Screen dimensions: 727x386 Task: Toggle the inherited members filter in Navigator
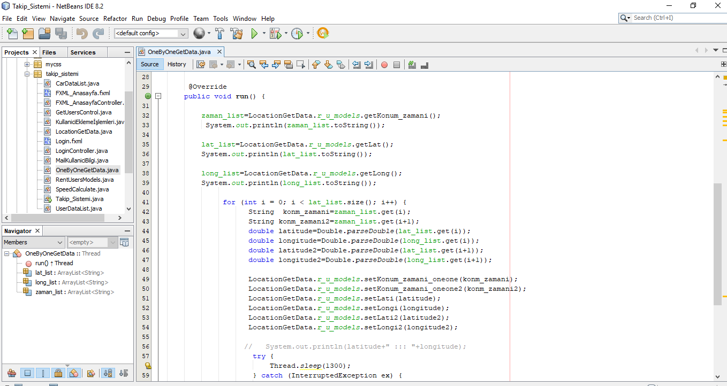tap(11, 373)
